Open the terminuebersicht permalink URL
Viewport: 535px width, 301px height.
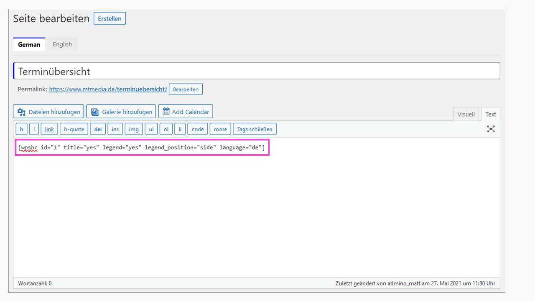click(108, 89)
